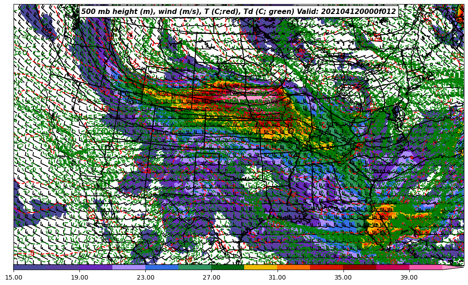Click the dark green colorbar segment after 27.00
Image resolution: width=468 pixels, height=285 pixels.
click(x=227, y=267)
